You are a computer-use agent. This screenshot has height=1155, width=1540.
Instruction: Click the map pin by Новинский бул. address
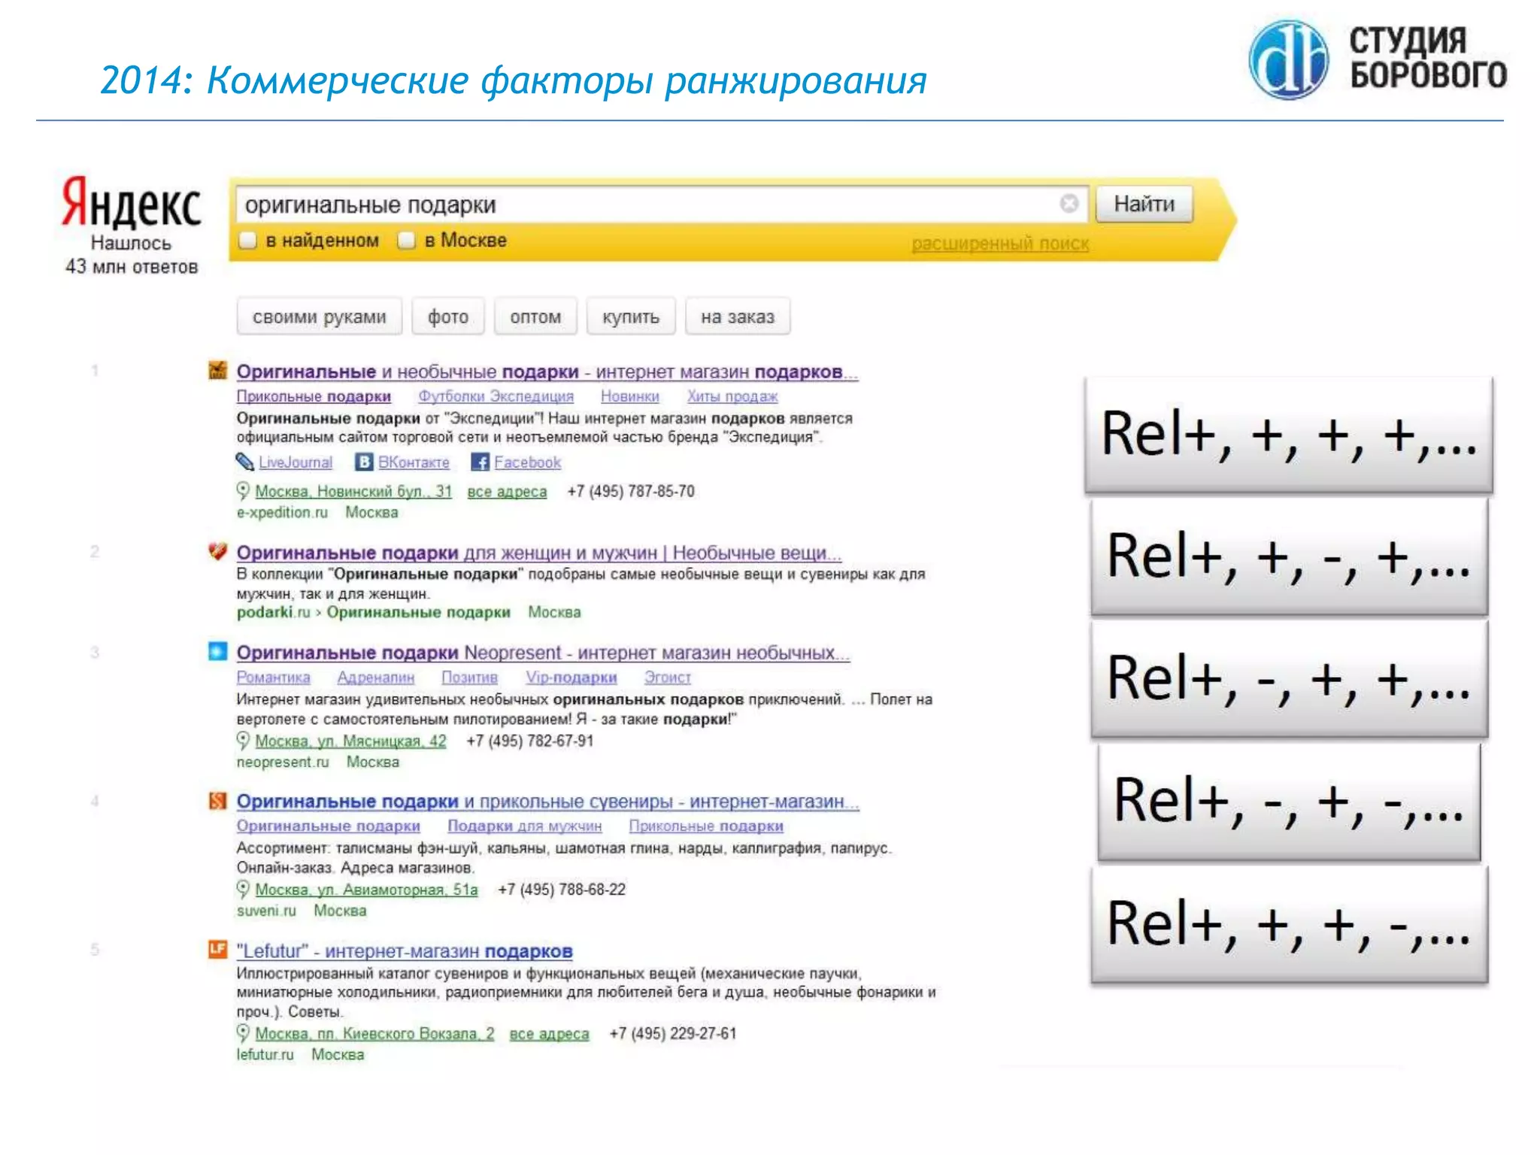click(243, 491)
